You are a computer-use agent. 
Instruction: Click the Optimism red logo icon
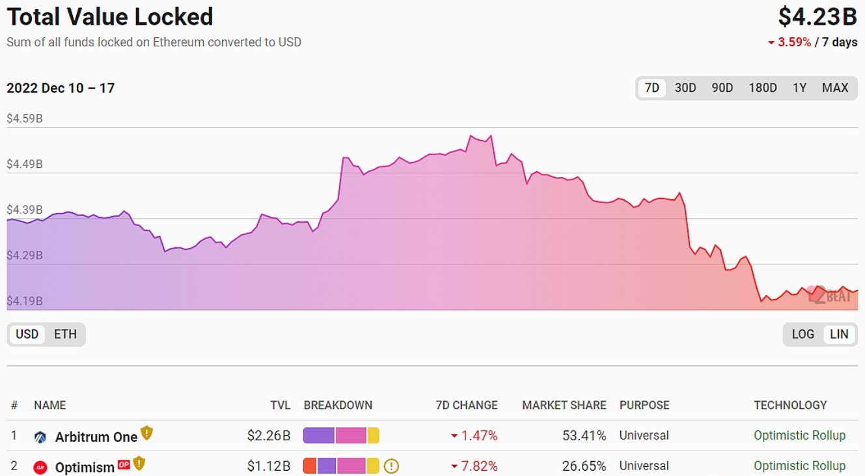click(x=40, y=467)
